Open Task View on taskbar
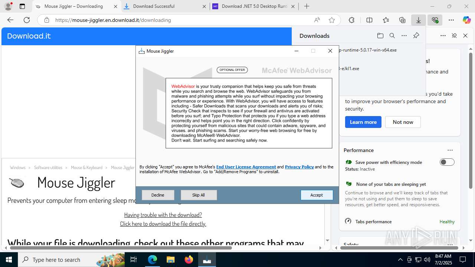Viewport: 475px width, 267px height. pyautogui.click(x=134, y=260)
